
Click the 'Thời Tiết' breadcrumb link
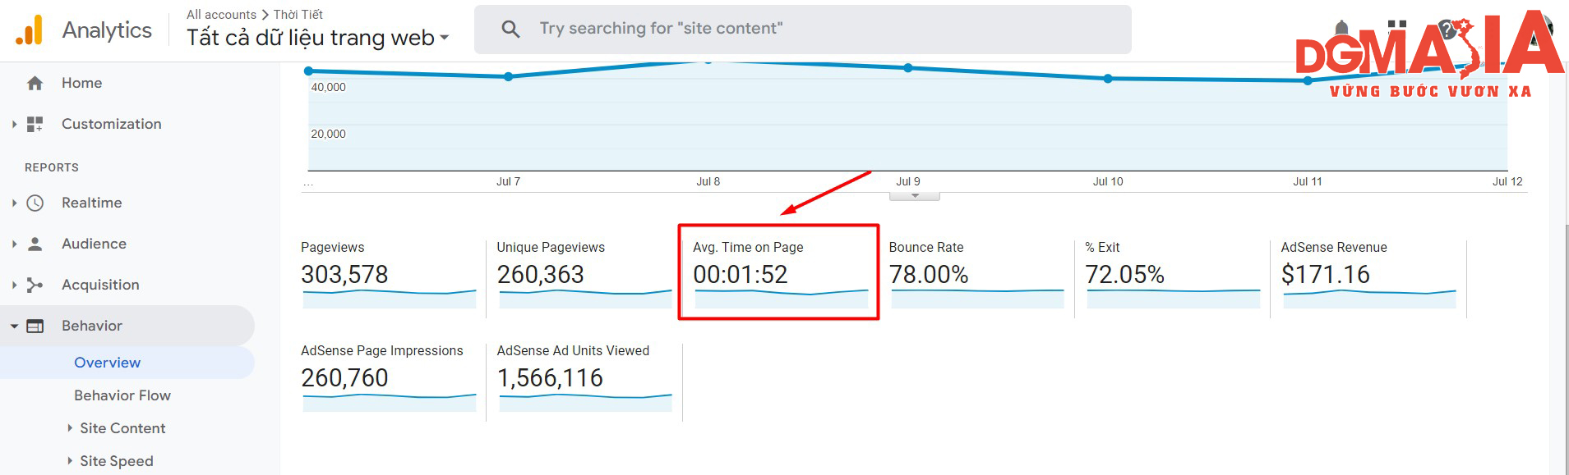tap(298, 15)
